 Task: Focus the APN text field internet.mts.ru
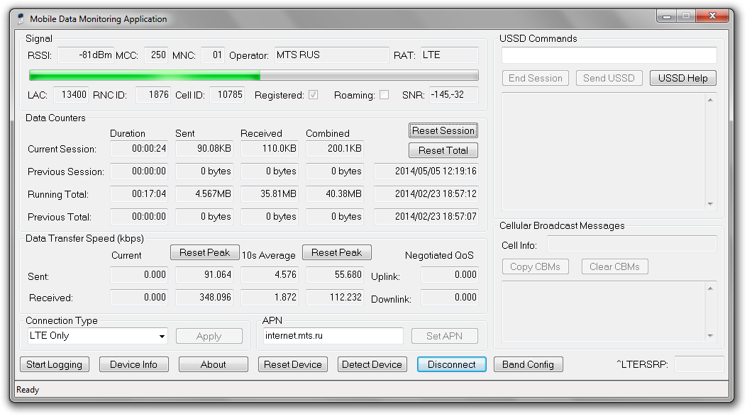click(332, 336)
